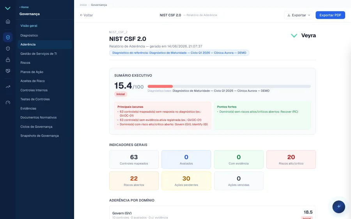
Task: Go back with the Voltar link
Action: [x=87, y=15]
